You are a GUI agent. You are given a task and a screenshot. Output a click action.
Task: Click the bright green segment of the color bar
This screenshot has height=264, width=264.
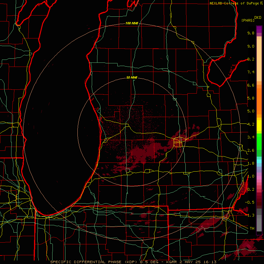[259, 141]
